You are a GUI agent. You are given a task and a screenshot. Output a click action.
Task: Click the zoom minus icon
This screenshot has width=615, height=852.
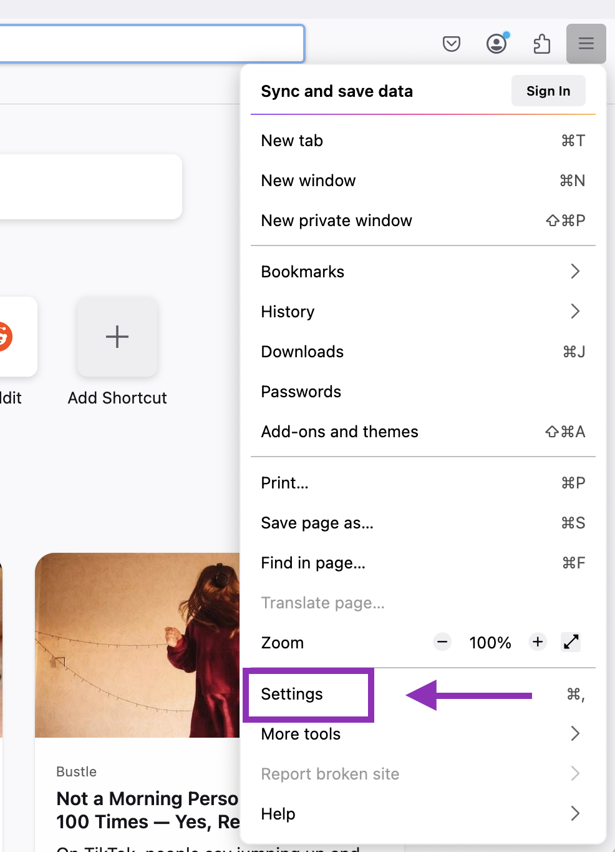pyautogui.click(x=442, y=641)
